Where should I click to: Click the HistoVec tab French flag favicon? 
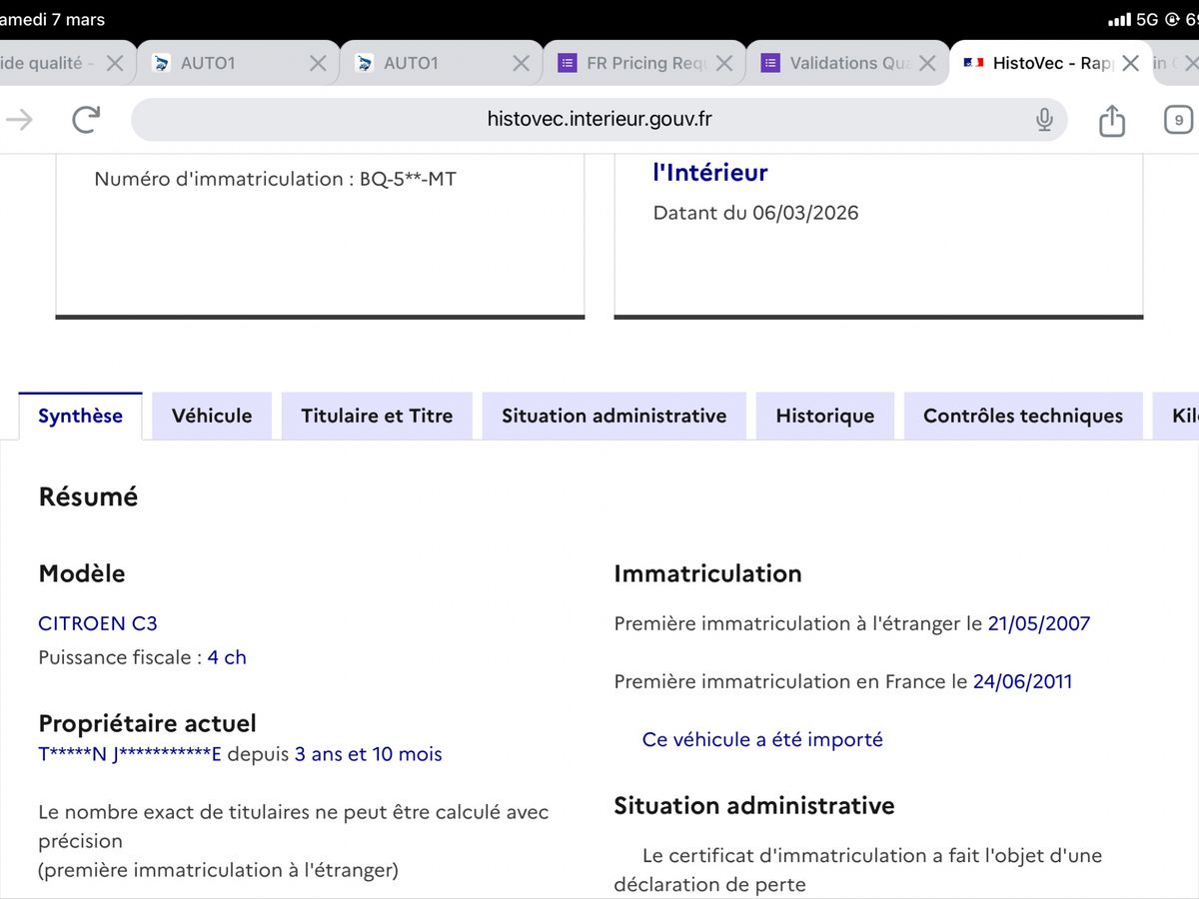[x=973, y=63]
